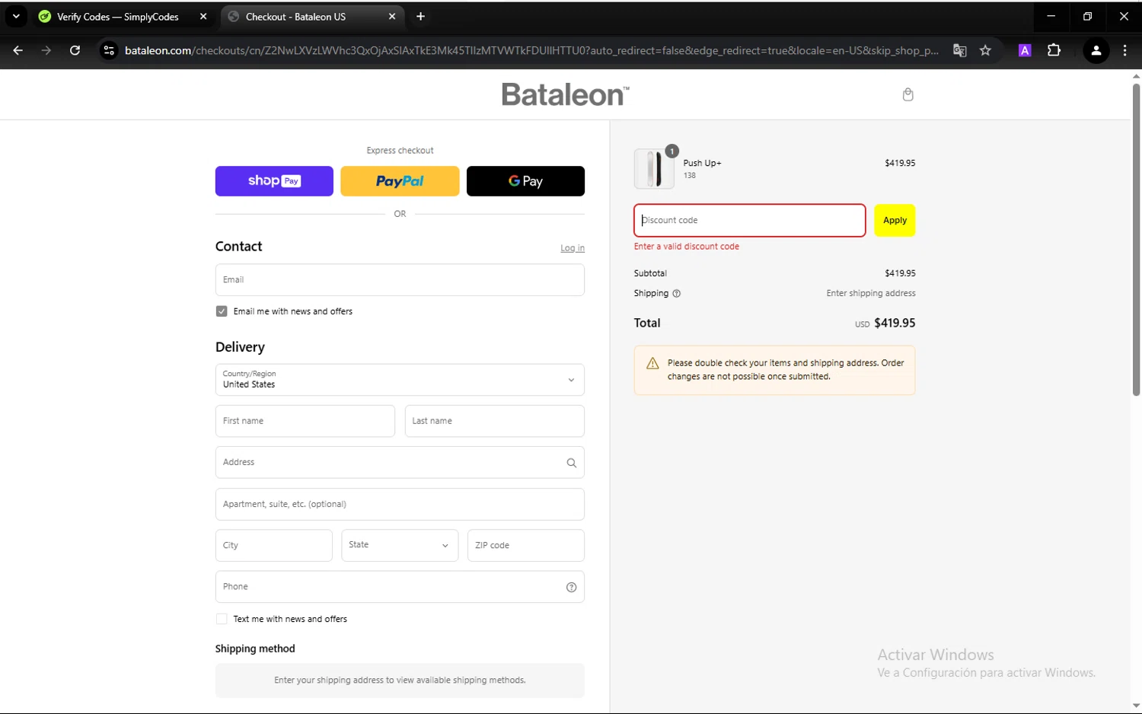Focus the First name field
Image resolution: width=1142 pixels, height=714 pixels.
coord(305,421)
